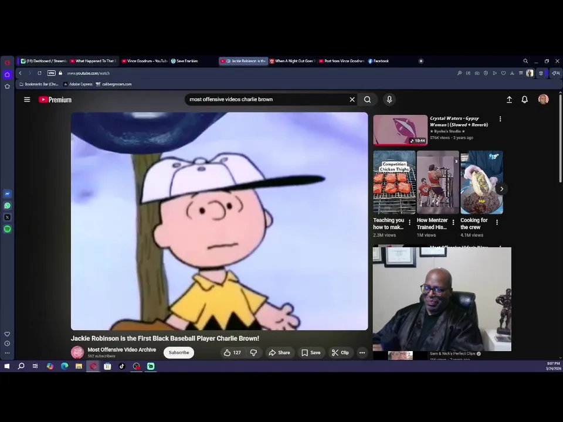The image size is (563, 422).
Task: Open options for Cooking for the crew
Action: (x=497, y=223)
